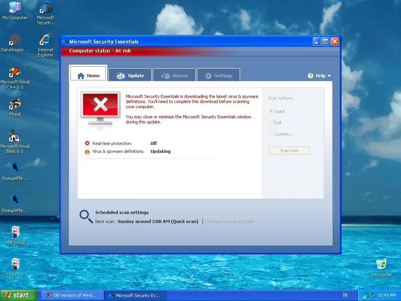Click the definitions orange warning icon
The width and height of the screenshot is (401, 301).
pyautogui.click(x=87, y=152)
